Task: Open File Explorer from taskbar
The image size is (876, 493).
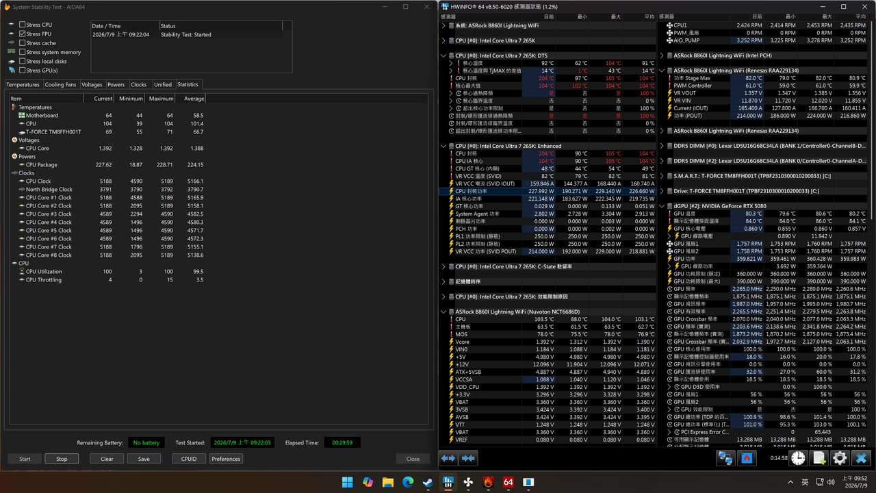Action: [388, 482]
